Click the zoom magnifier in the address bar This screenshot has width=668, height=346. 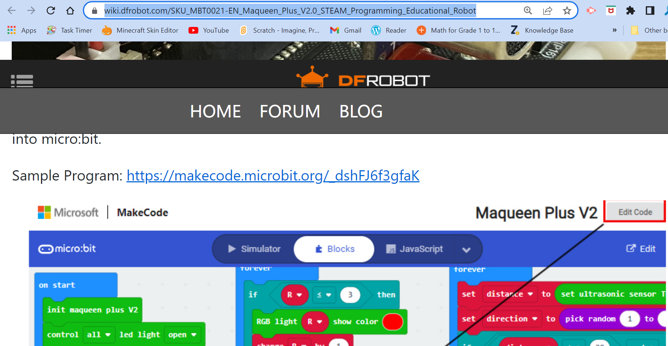tap(528, 11)
